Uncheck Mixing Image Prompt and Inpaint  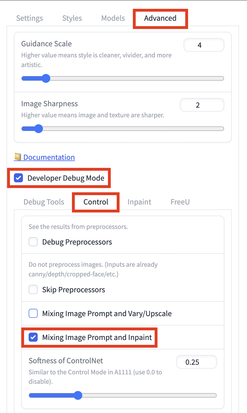tap(33, 337)
